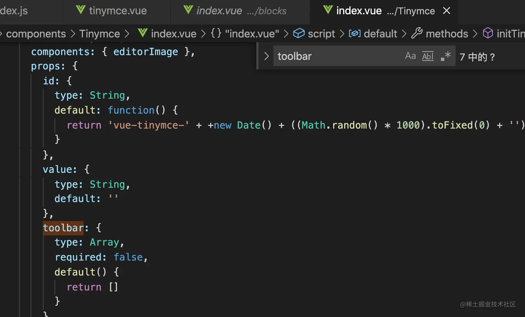This screenshot has height=317, width=525.
Task: Click the methods wrench breadcrumb icon
Action: coord(417,33)
